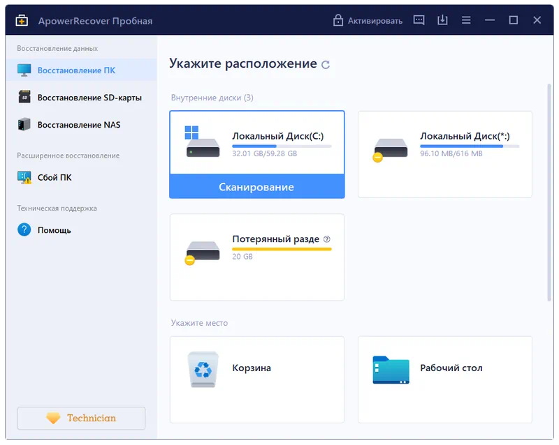Click the blue question mark Помощь icon
Image resolution: width=559 pixels, height=445 pixels.
(24, 229)
